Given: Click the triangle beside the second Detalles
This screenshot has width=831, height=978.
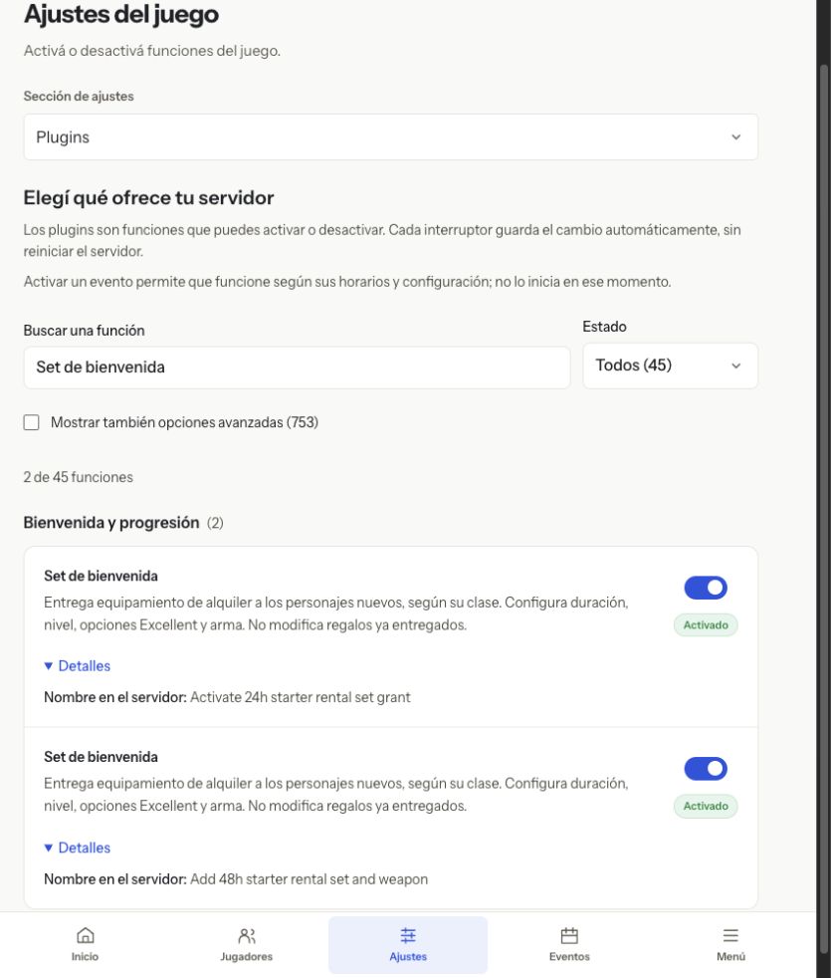Looking at the screenshot, I should [48, 847].
